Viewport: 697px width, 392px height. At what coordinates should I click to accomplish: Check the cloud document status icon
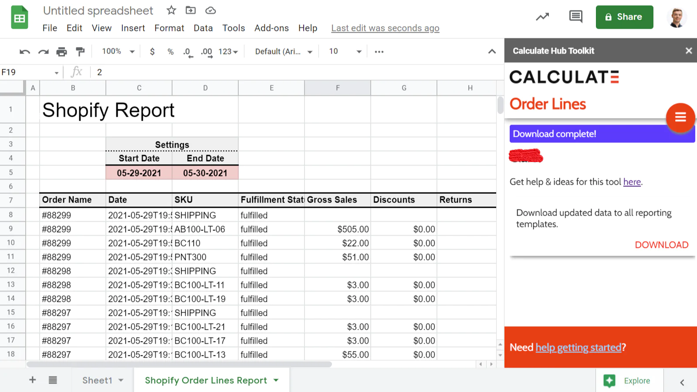(x=210, y=10)
